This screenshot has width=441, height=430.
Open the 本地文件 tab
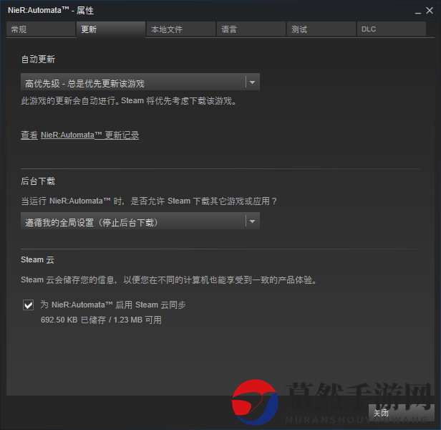181,29
